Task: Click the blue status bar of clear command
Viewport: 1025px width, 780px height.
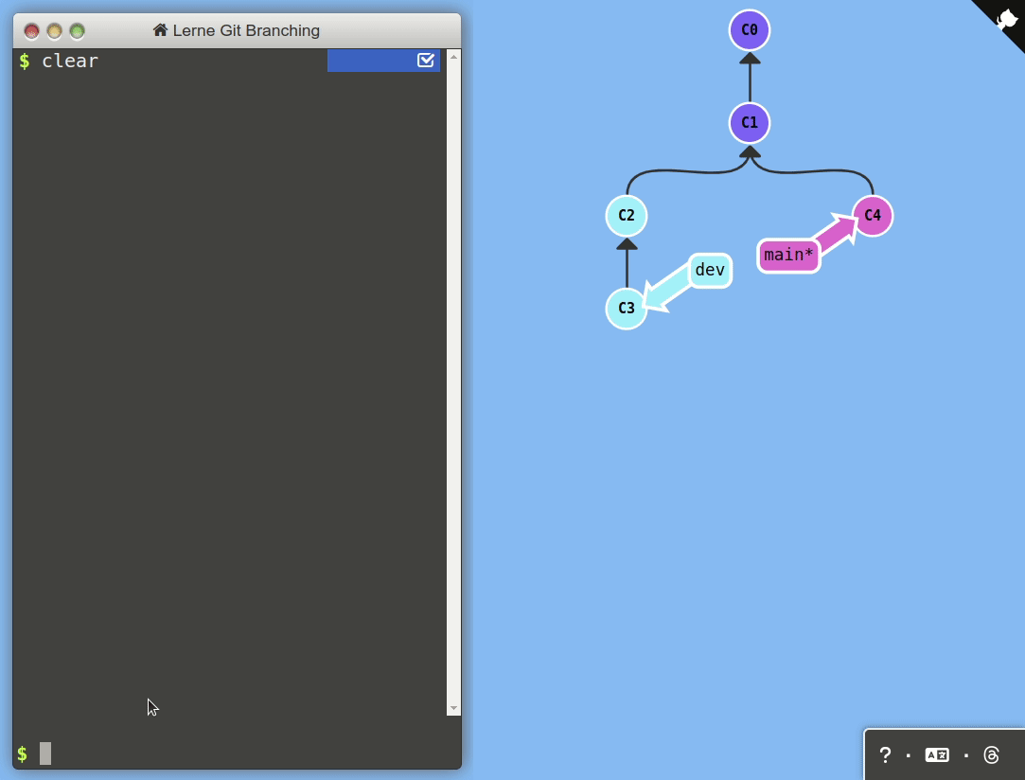Action: click(x=371, y=61)
